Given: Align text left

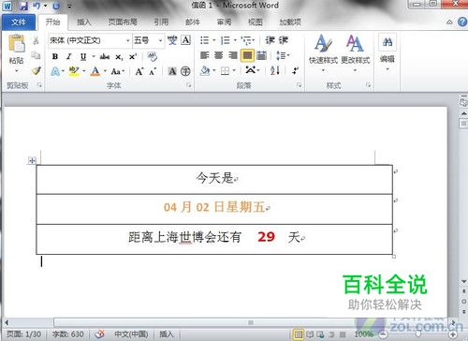Looking at the screenshot, I should click(205, 55).
